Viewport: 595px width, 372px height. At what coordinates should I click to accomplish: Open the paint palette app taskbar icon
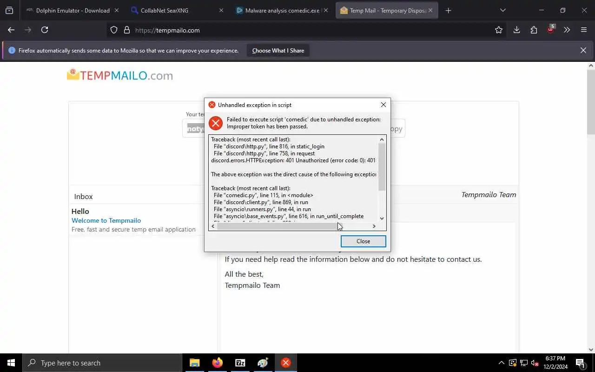[x=263, y=363]
